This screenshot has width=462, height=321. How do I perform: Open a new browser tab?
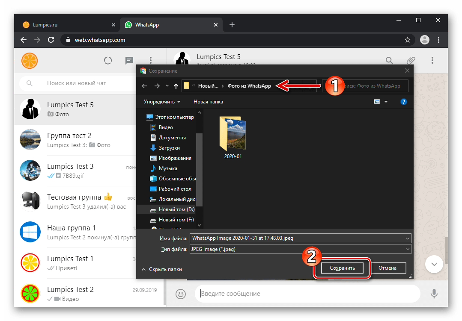pos(232,25)
